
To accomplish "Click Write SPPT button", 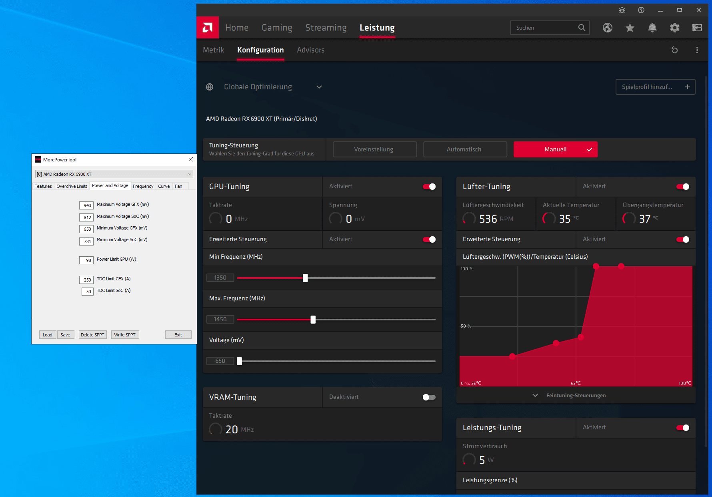I will point(125,335).
